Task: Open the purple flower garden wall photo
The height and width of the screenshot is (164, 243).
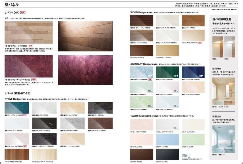Action: tap(85, 70)
